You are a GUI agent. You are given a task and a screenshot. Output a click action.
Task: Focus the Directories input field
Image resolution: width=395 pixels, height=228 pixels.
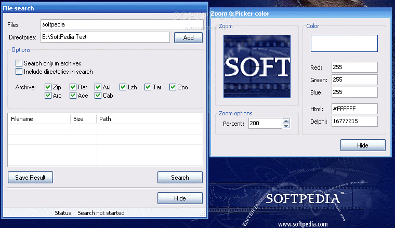tap(105, 37)
